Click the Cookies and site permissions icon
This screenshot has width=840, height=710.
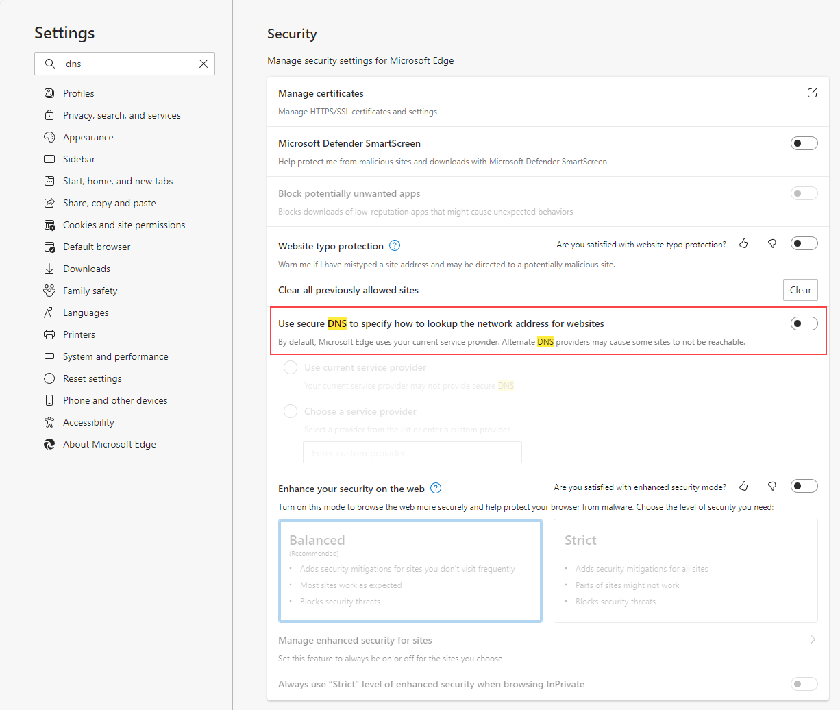pos(49,225)
